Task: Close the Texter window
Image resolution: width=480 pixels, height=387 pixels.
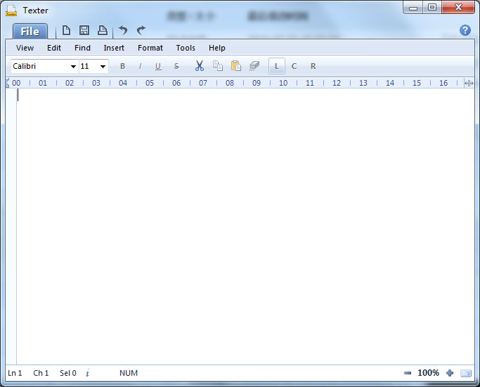Action: [x=458, y=7]
